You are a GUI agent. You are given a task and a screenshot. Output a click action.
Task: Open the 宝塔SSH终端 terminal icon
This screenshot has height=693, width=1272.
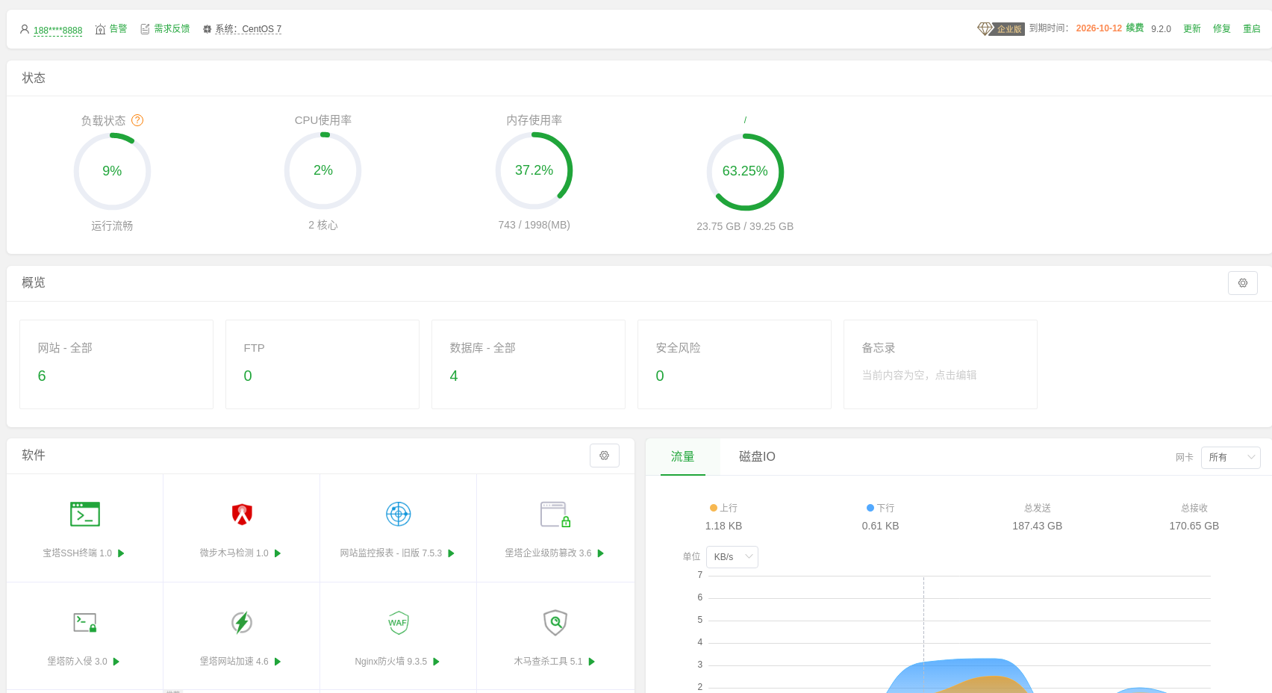[x=85, y=514]
